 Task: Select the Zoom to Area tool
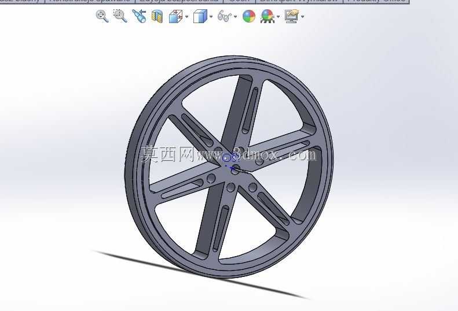coord(120,16)
